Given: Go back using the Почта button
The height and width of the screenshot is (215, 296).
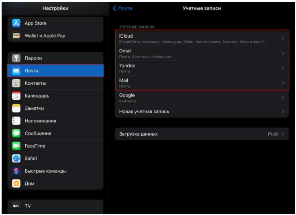Looking at the screenshot, I should [x=122, y=8].
